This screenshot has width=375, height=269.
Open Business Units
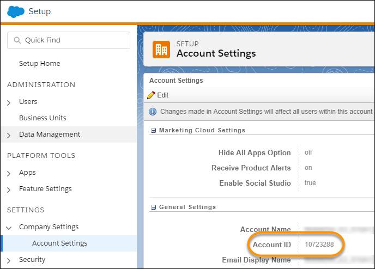coord(43,118)
